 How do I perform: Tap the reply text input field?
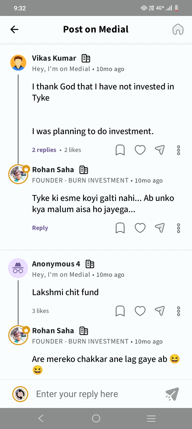click(96, 394)
